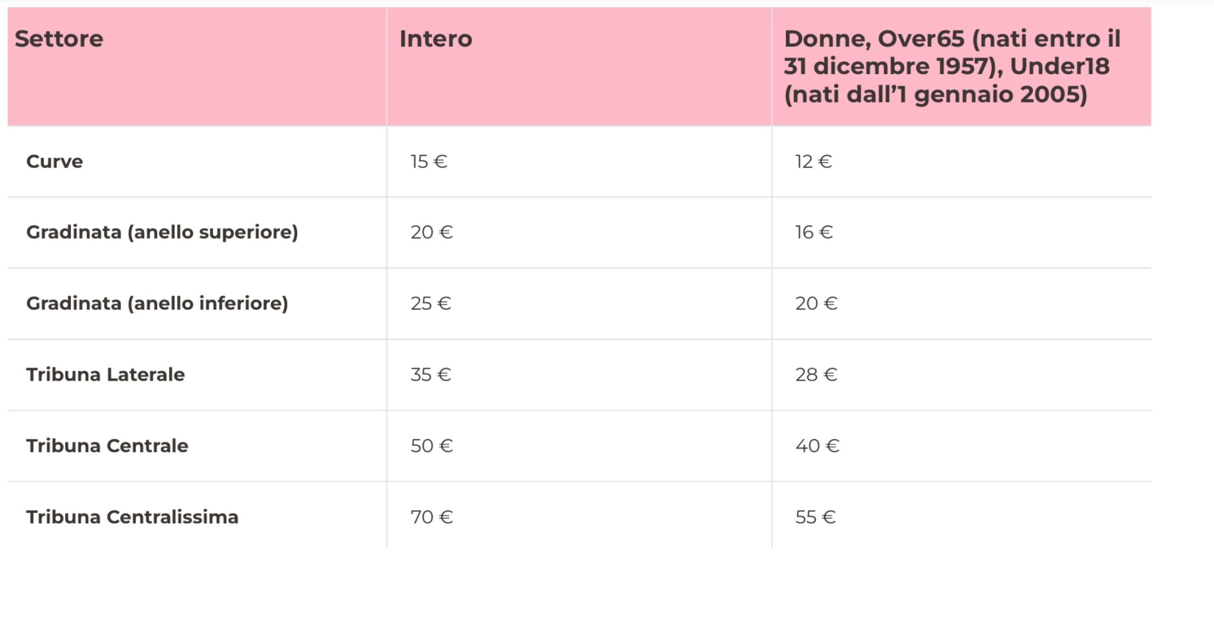Click the 25 € full price cell
The width and height of the screenshot is (1214, 623).
point(431,303)
